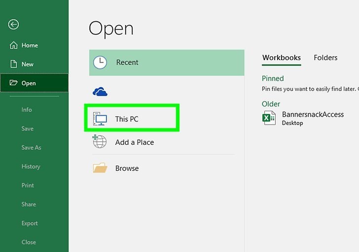Switch to the Folders tab

(x=325, y=58)
